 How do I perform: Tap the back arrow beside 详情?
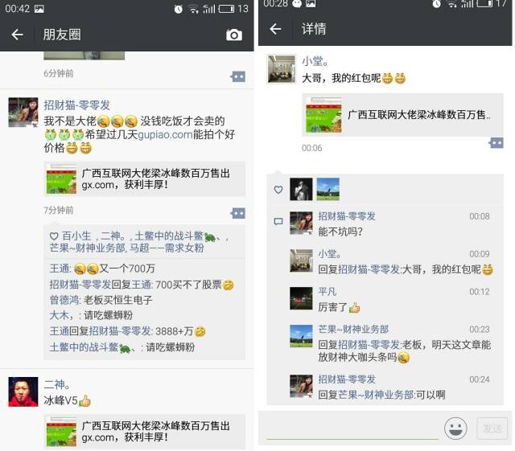(x=275, y=29)
